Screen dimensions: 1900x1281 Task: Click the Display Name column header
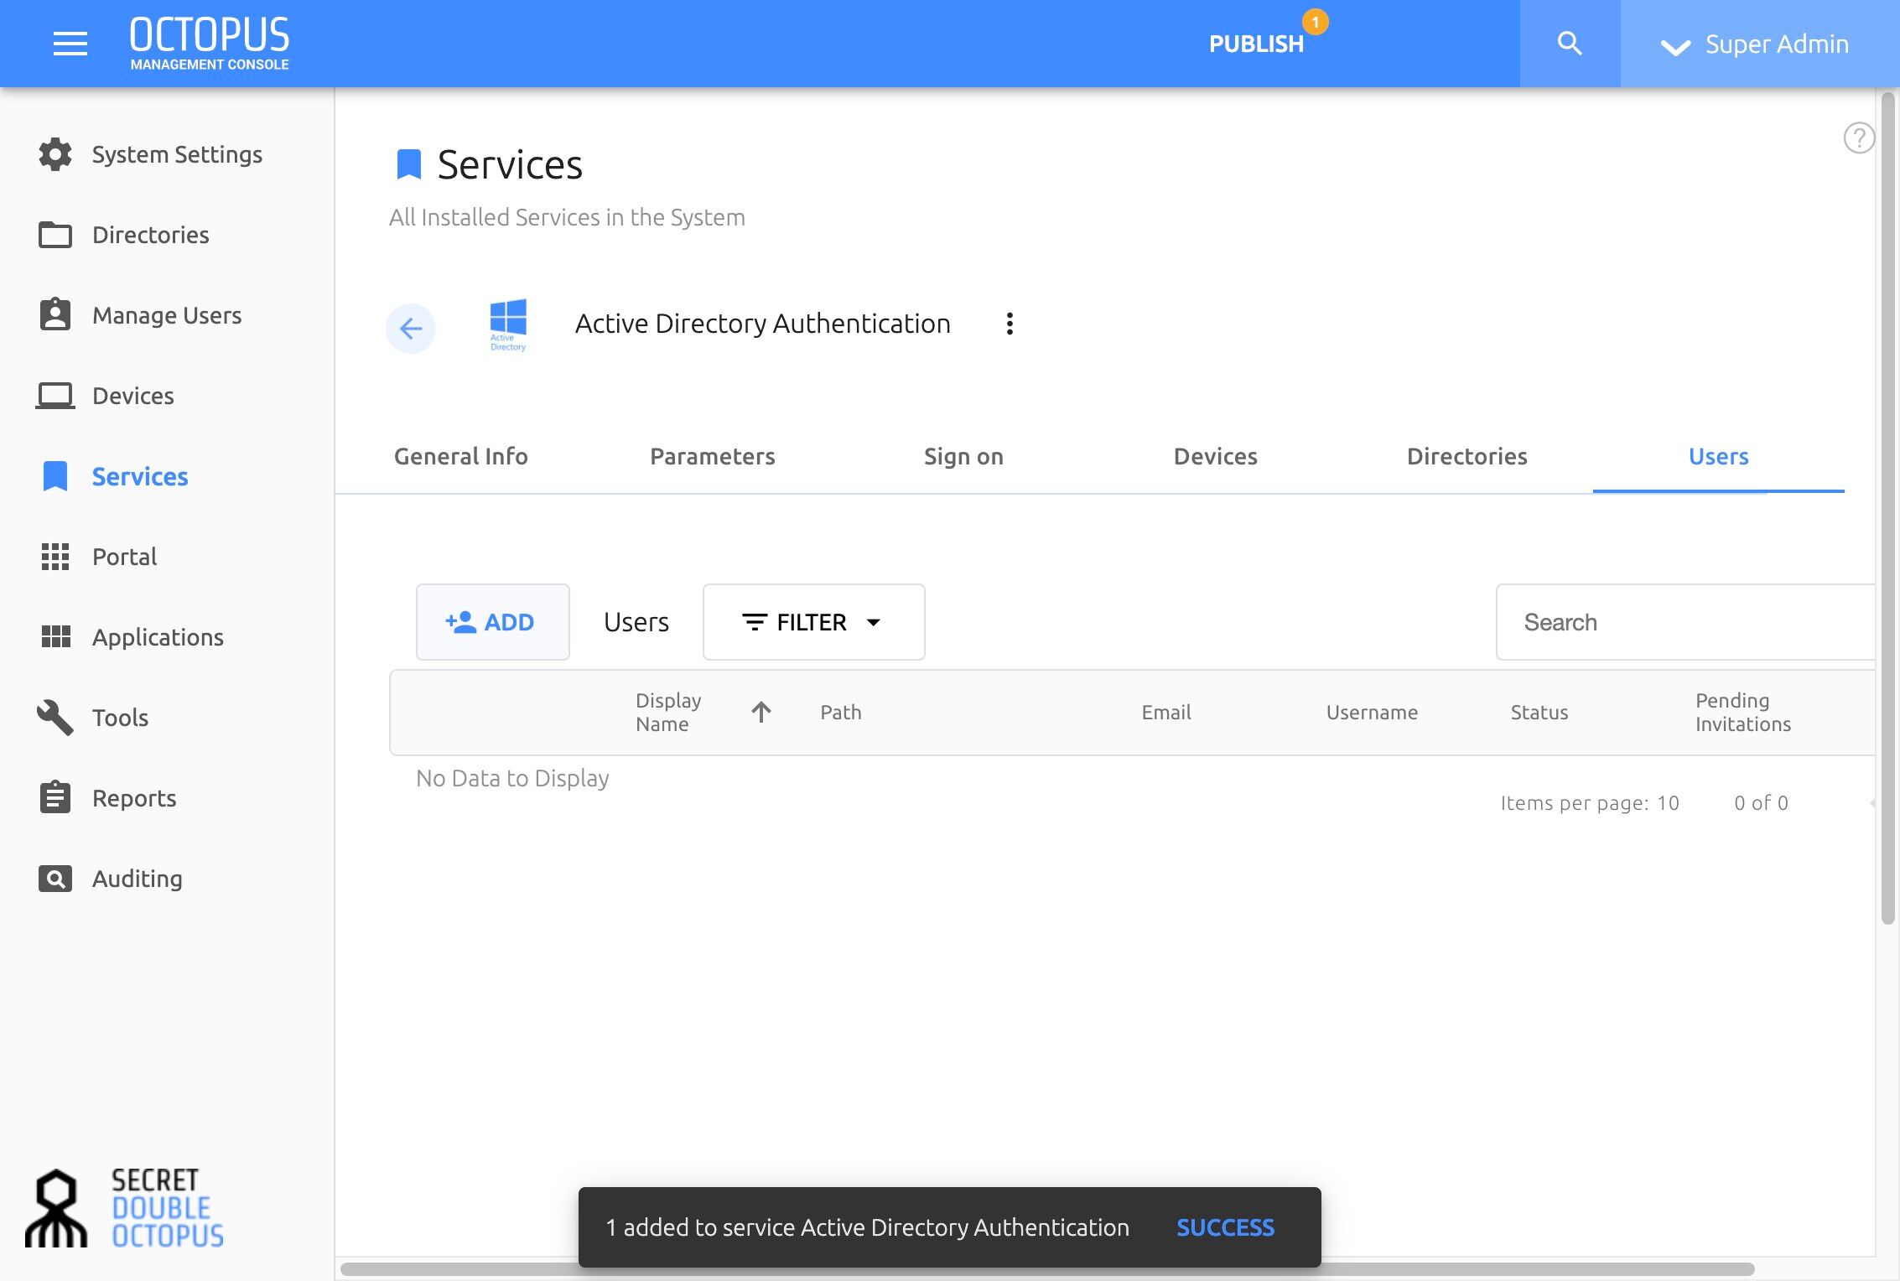point(668,712)
